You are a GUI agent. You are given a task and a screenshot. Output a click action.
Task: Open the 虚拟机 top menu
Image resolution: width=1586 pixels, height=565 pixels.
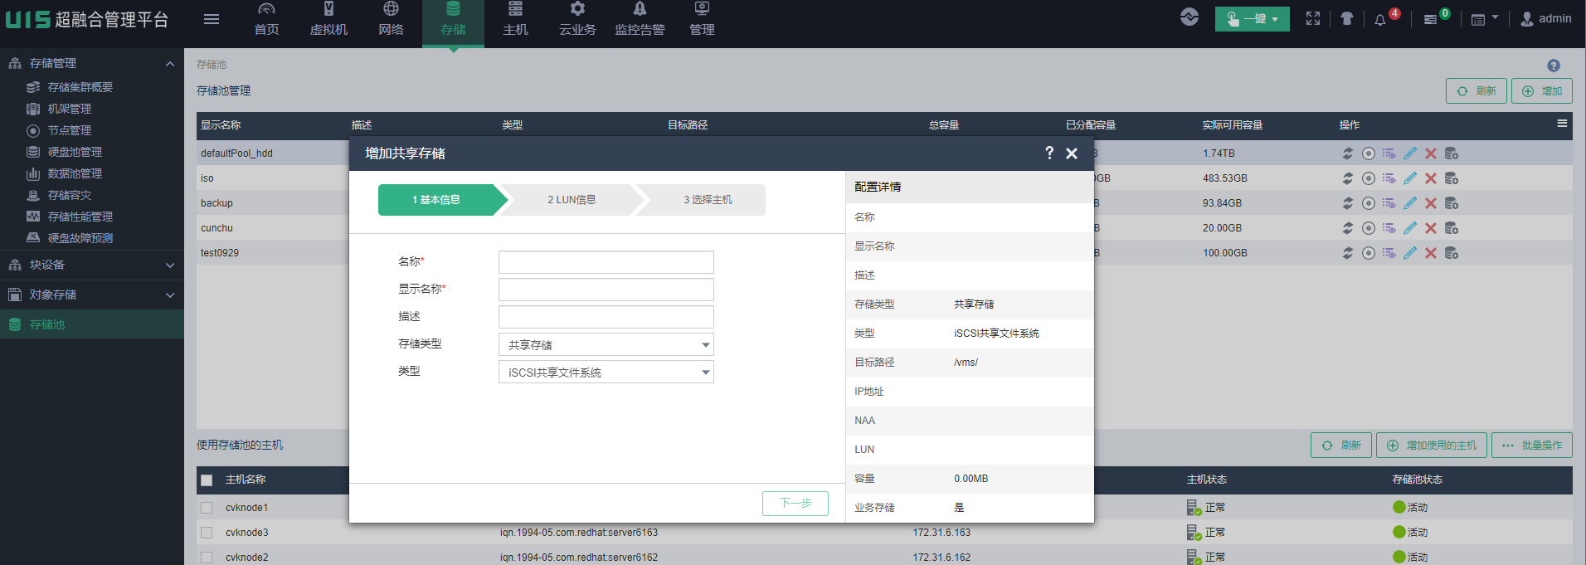[x=328, y=19]
